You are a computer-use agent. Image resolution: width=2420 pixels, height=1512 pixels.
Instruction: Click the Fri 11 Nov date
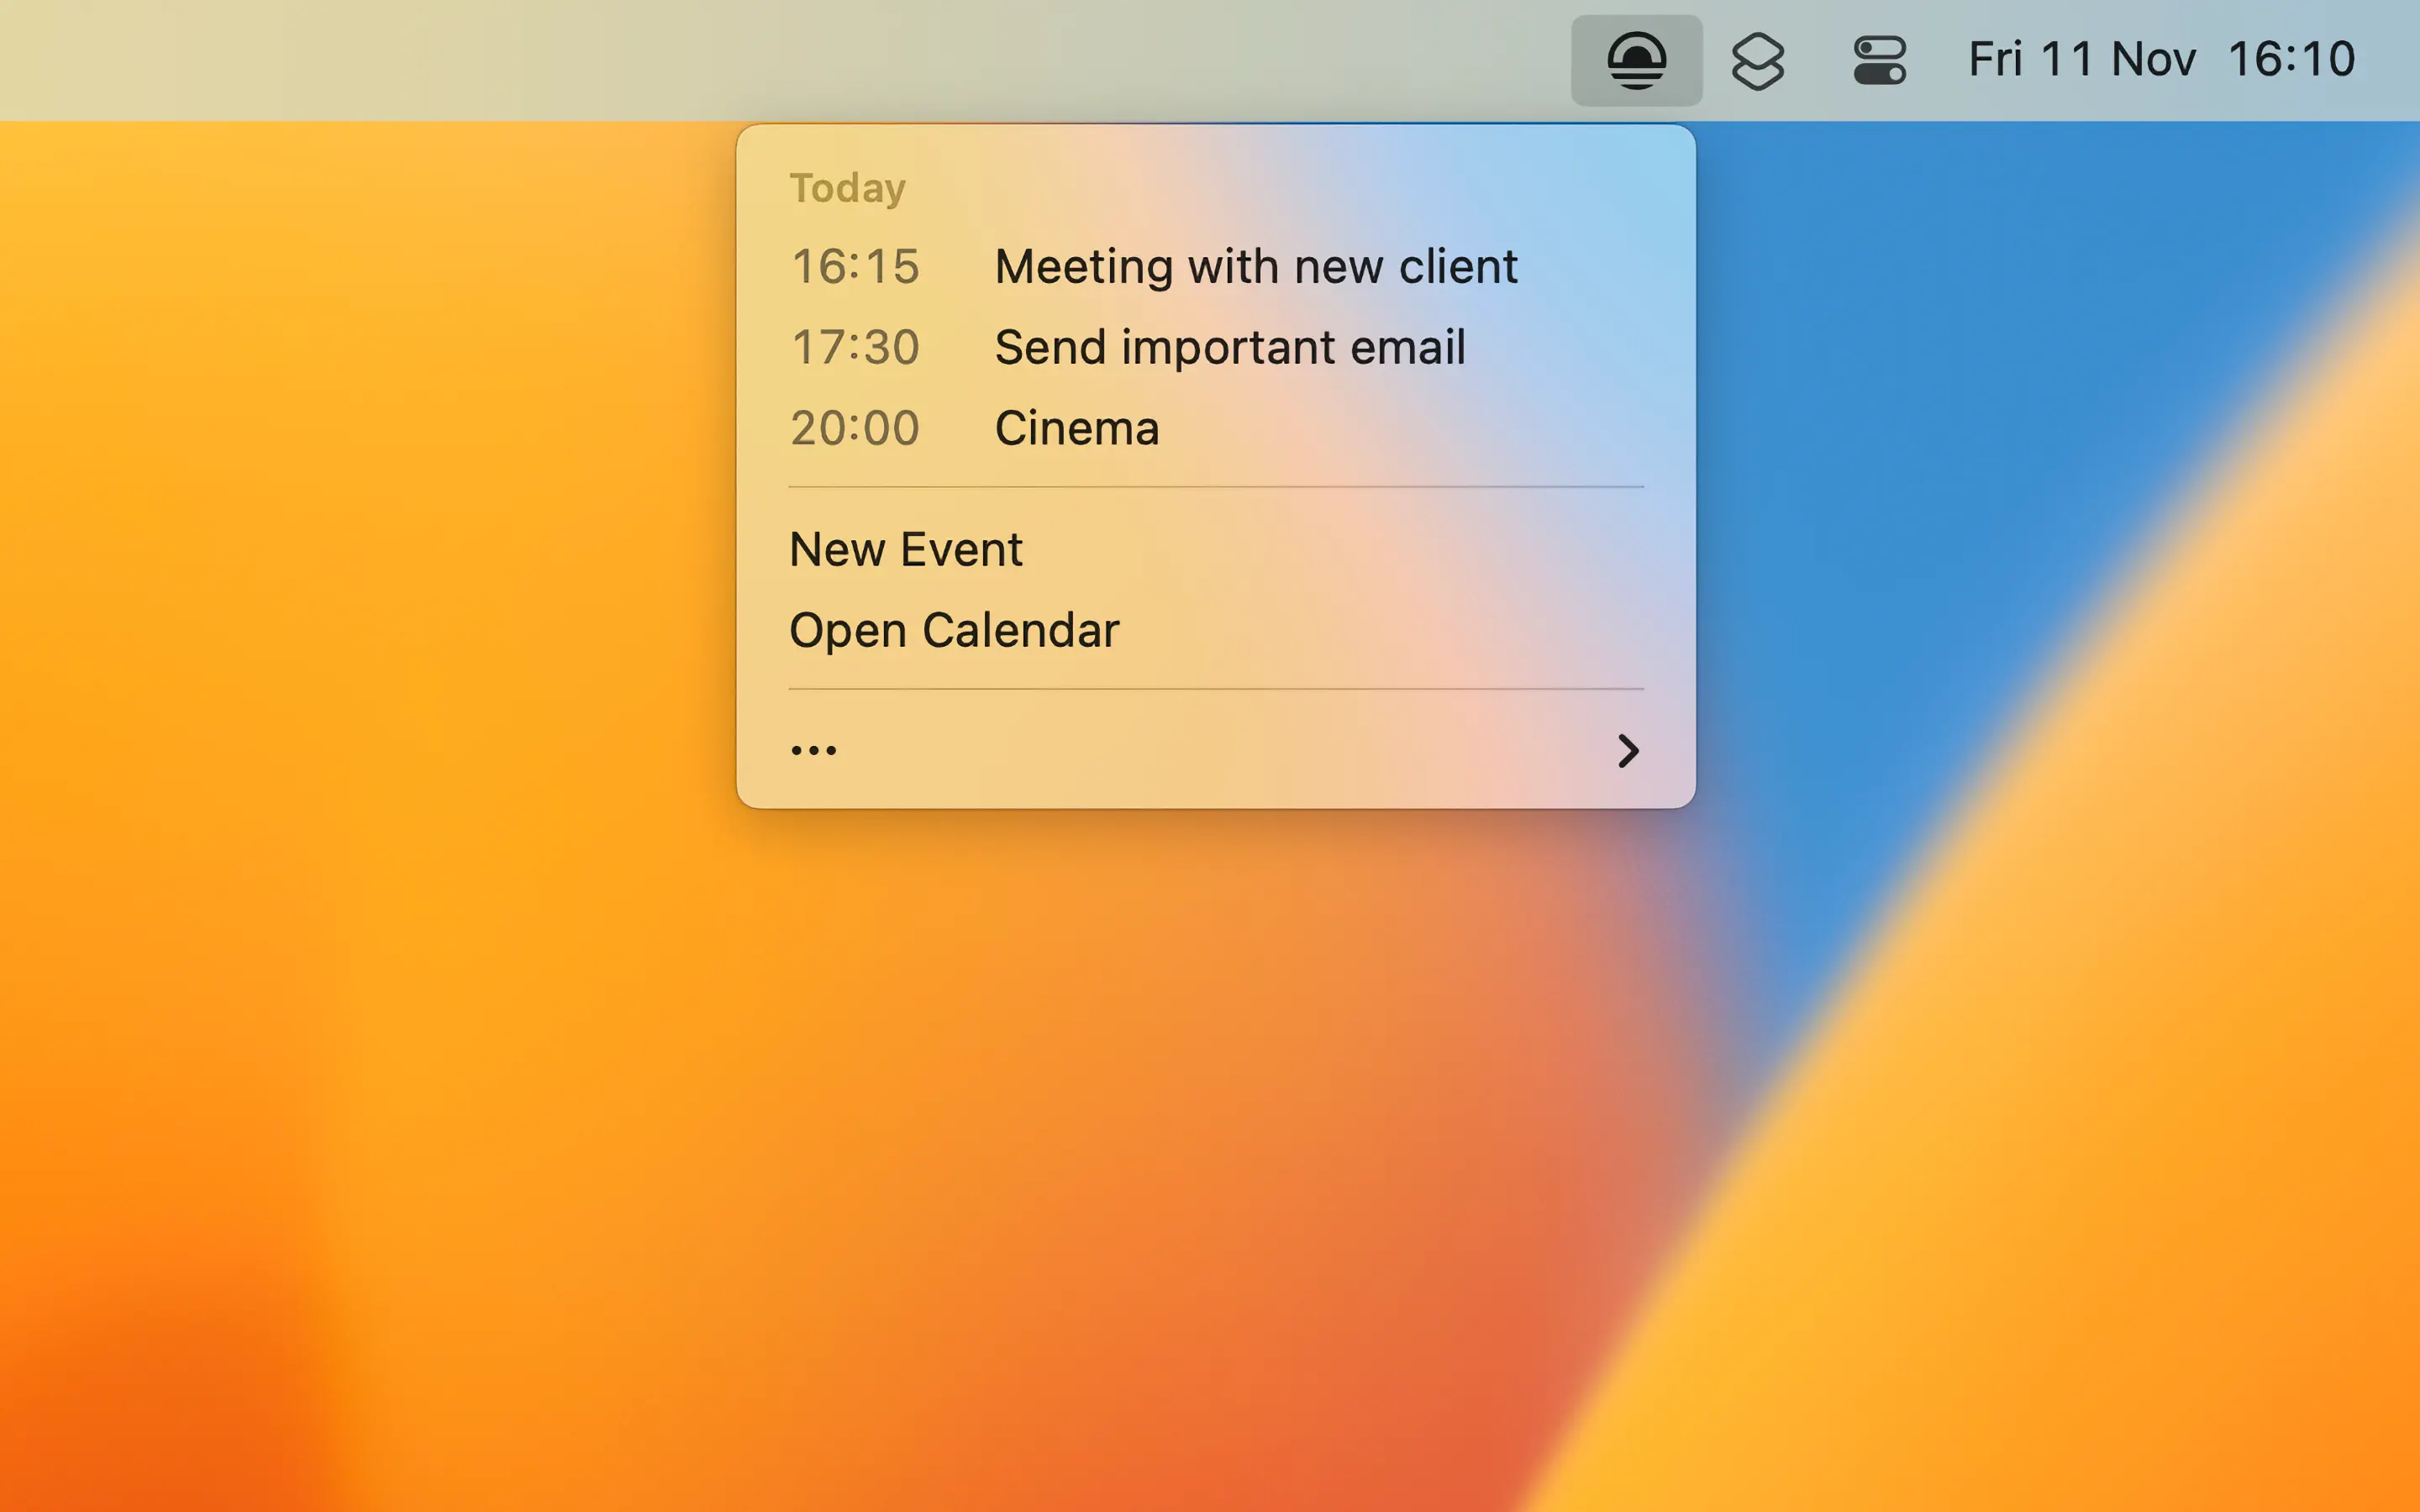click(x=2081, y=59)
